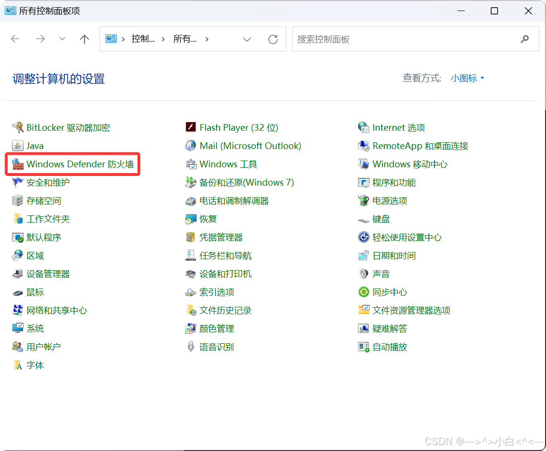Open the 程序和功能 link

tap(394, 183)
